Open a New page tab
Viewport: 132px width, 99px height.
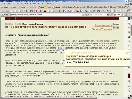coord(5,11)
